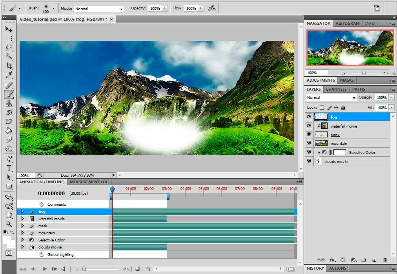Select the Lasso tool
Viewport: 397px width, 274px height.
coord(9,47)
